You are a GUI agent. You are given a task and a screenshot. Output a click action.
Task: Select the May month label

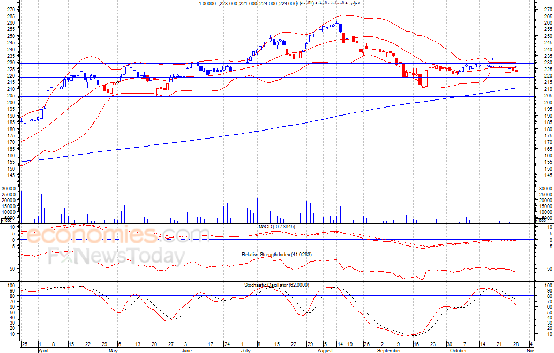point(113,350)
